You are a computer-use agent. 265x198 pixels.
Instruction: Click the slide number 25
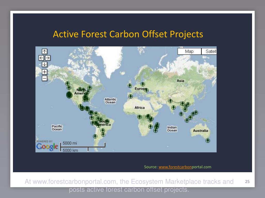pos(247,181)
